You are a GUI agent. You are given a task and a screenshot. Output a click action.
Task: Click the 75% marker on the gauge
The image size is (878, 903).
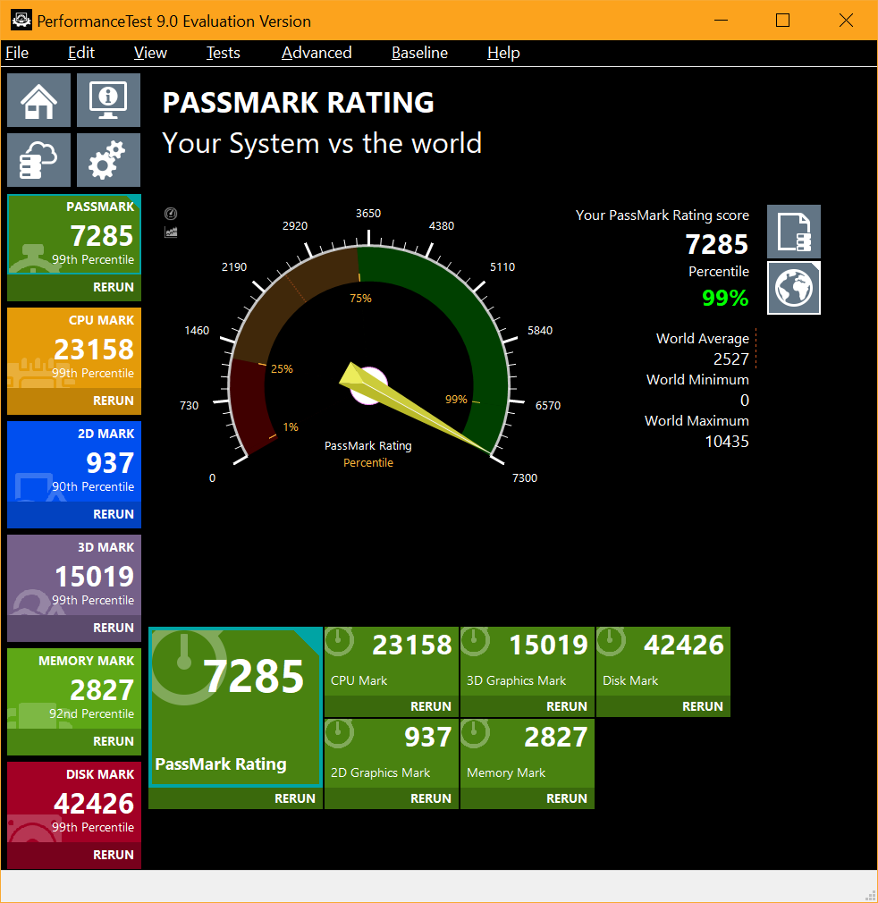(360, 299)
